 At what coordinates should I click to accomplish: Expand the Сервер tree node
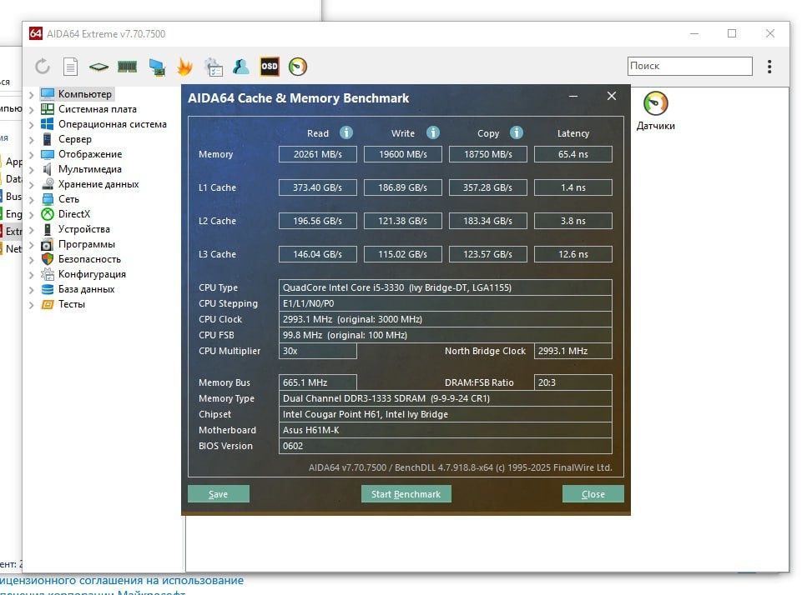click(x=32, y=140)
